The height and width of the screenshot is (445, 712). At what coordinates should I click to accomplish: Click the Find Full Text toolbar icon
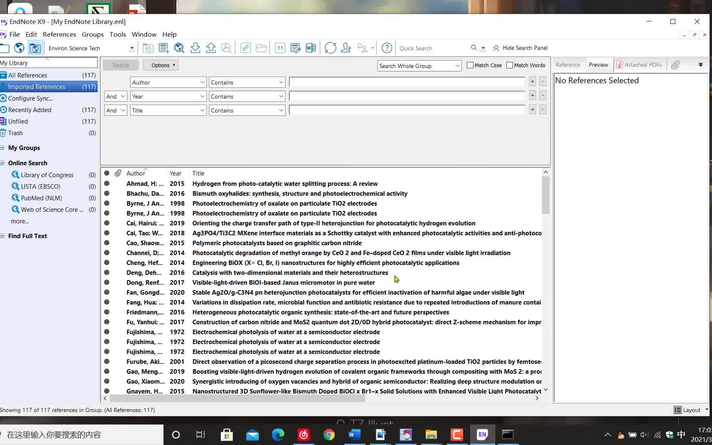tap(226, 48)
